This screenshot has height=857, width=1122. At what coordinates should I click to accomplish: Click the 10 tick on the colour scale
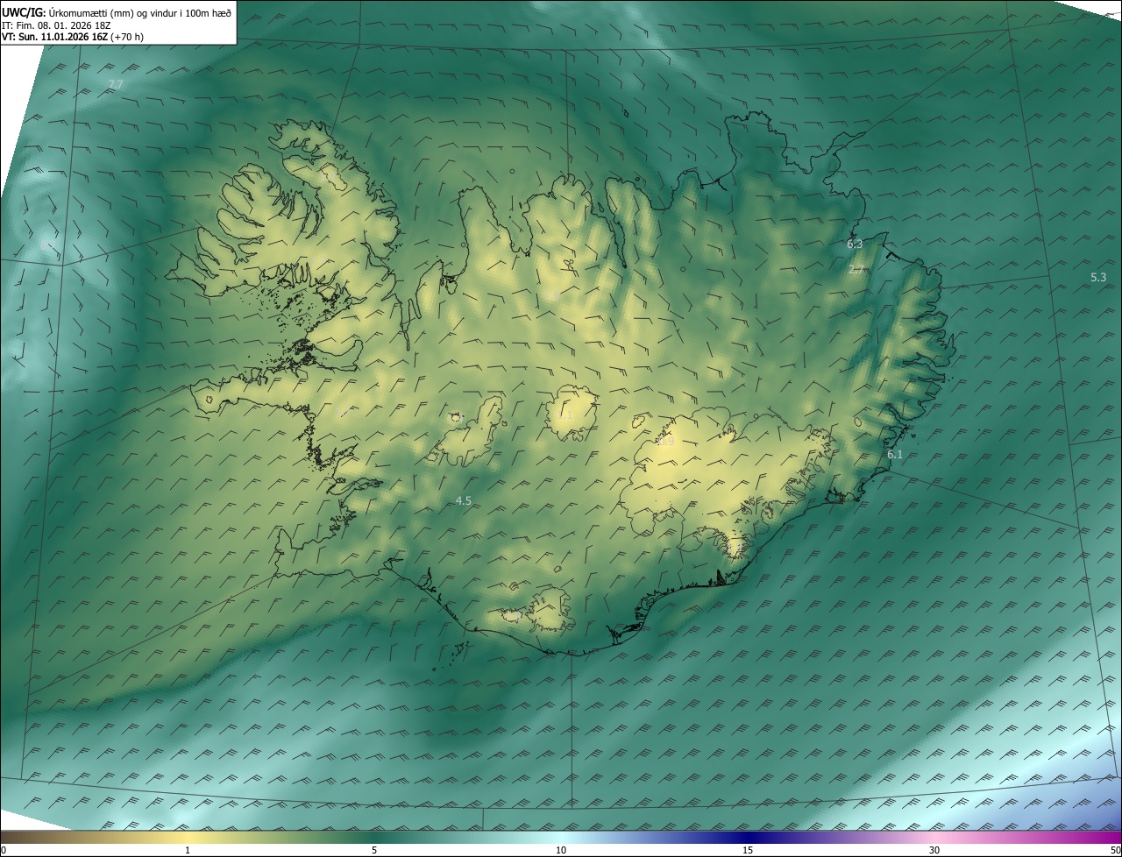tap(561, 850)
